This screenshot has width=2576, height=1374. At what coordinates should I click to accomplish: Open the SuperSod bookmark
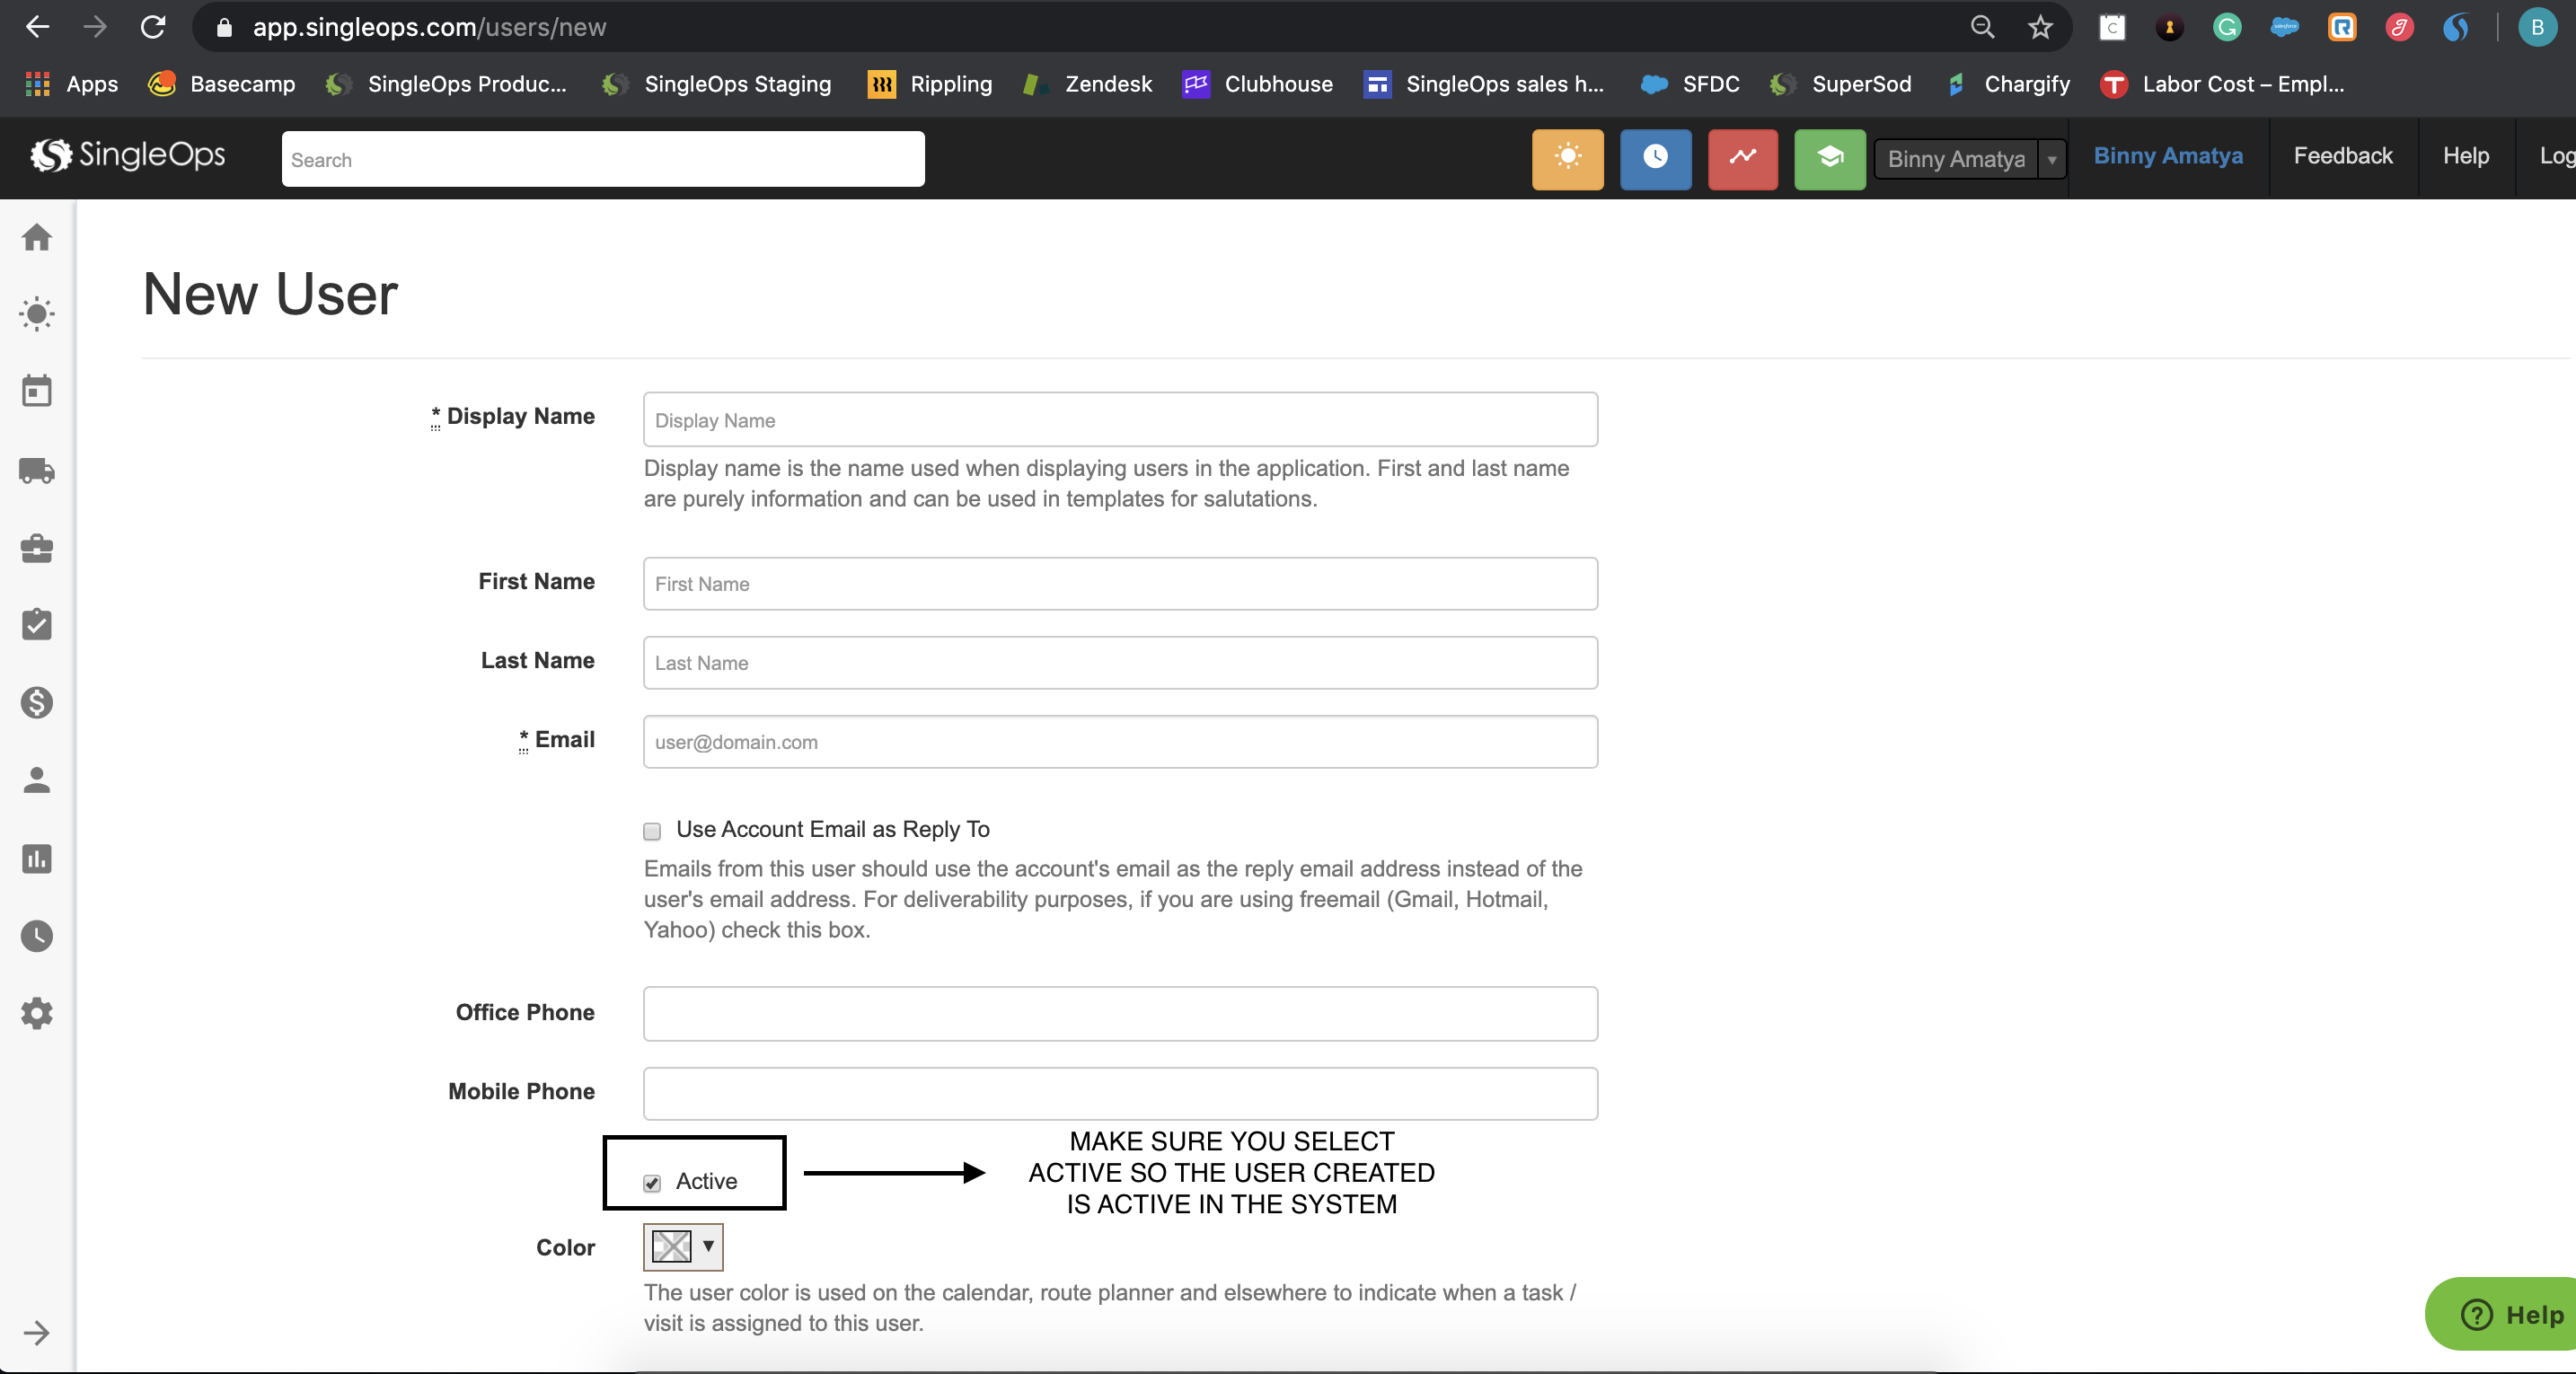1840,84
